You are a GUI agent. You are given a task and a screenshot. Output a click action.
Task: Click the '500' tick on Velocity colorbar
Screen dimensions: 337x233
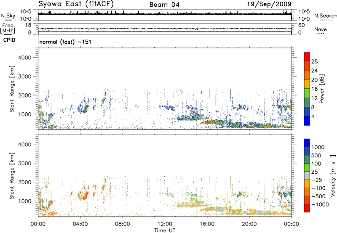pos(316,156)
